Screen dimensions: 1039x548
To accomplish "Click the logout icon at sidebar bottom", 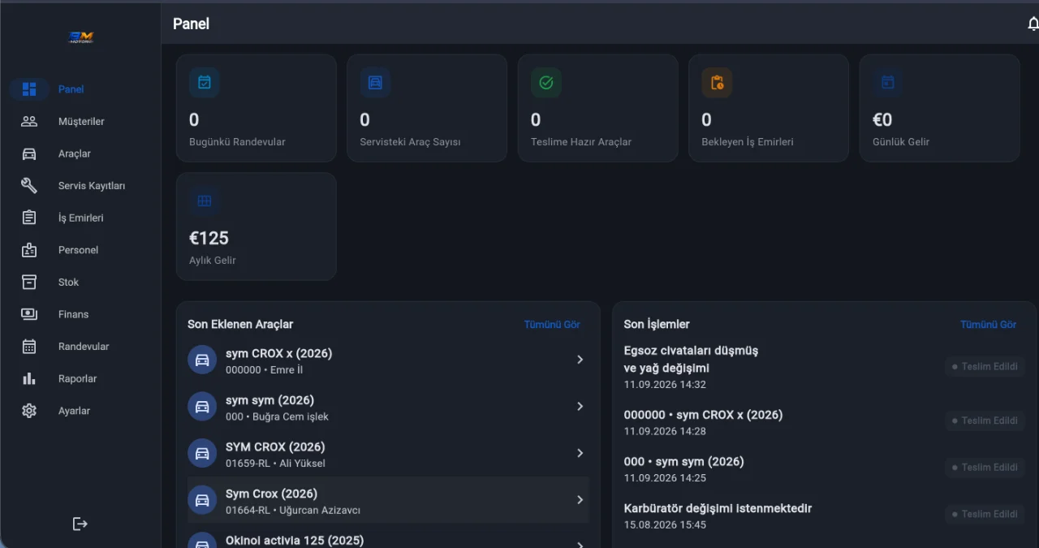I will click(80, 524).
